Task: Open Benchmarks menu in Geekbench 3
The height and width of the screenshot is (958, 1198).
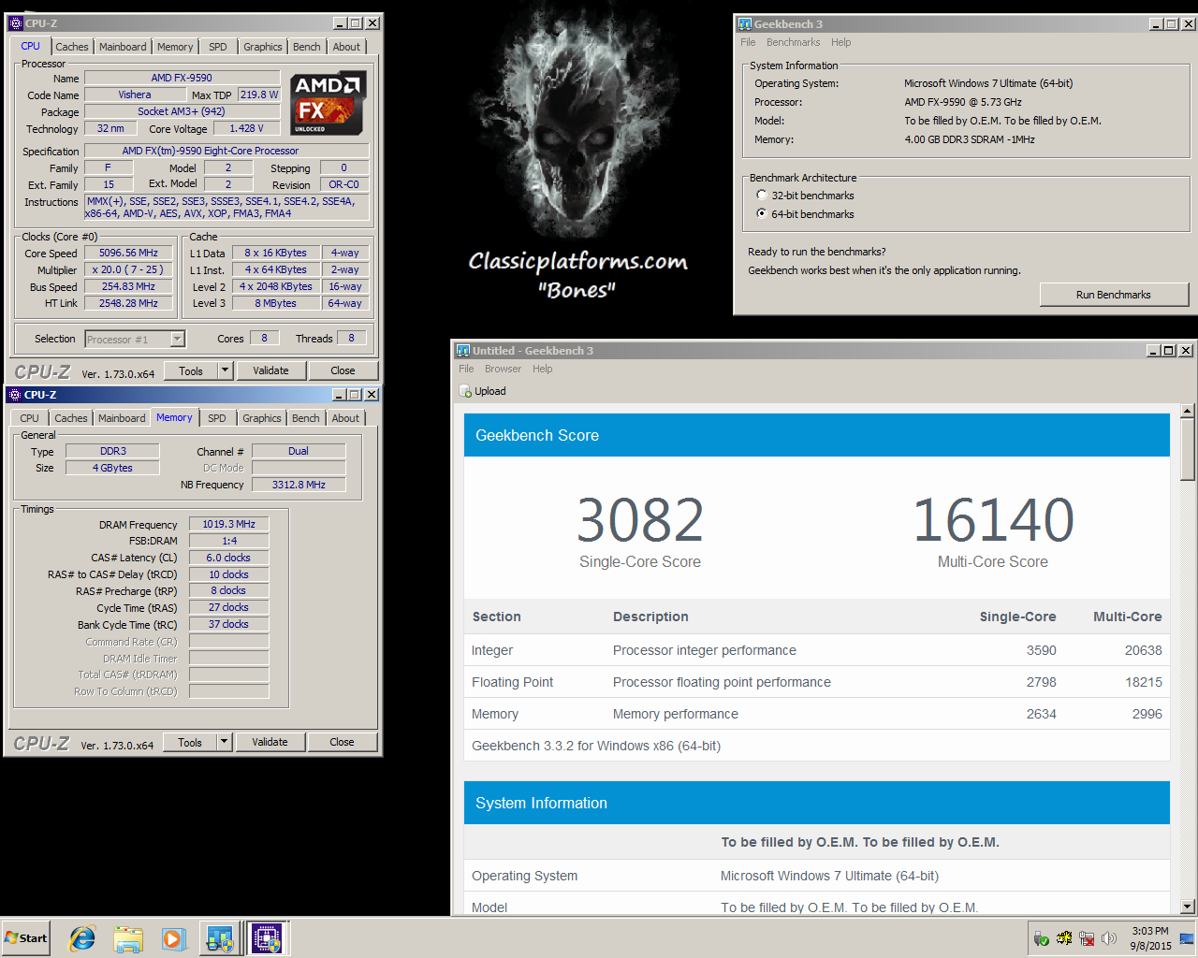Action: [x=793, y=42]
